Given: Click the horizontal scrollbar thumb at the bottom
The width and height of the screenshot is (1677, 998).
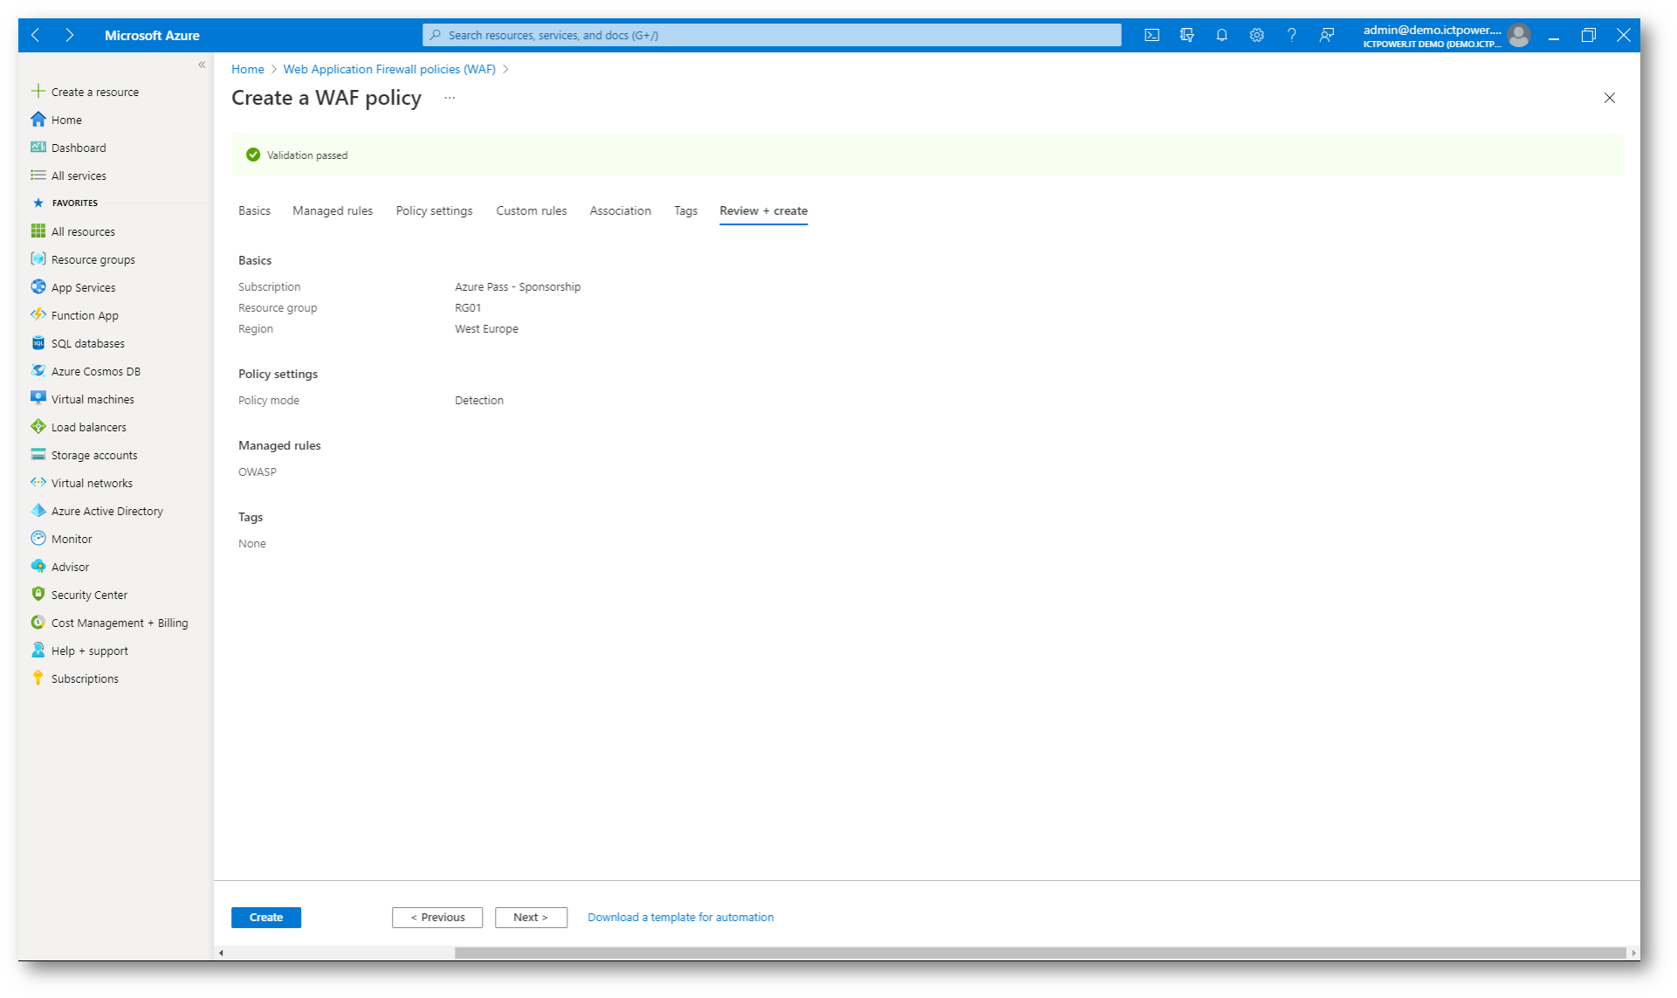Looking at the screenshot, I should (x=1040, y=953).
